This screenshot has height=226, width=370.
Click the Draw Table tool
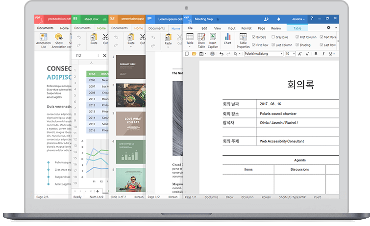(201, 39)
